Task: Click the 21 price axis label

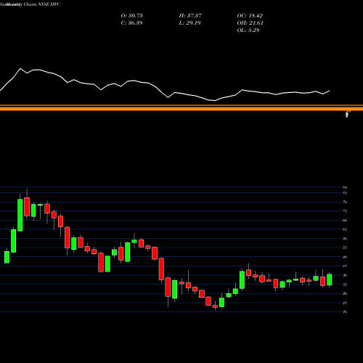Action: tap(345, 303)
